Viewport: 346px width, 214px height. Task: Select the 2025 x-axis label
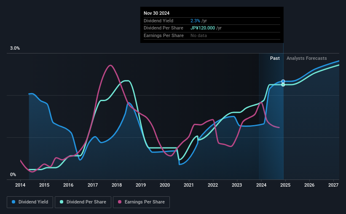coord(285,185)
